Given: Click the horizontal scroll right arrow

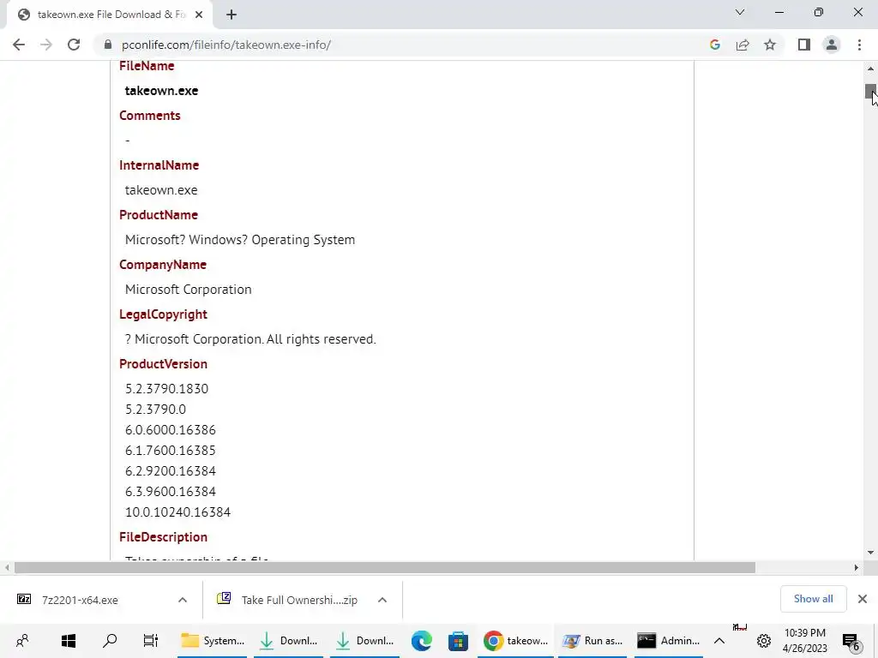Looking at the screenshot, I should coord(857,567).
